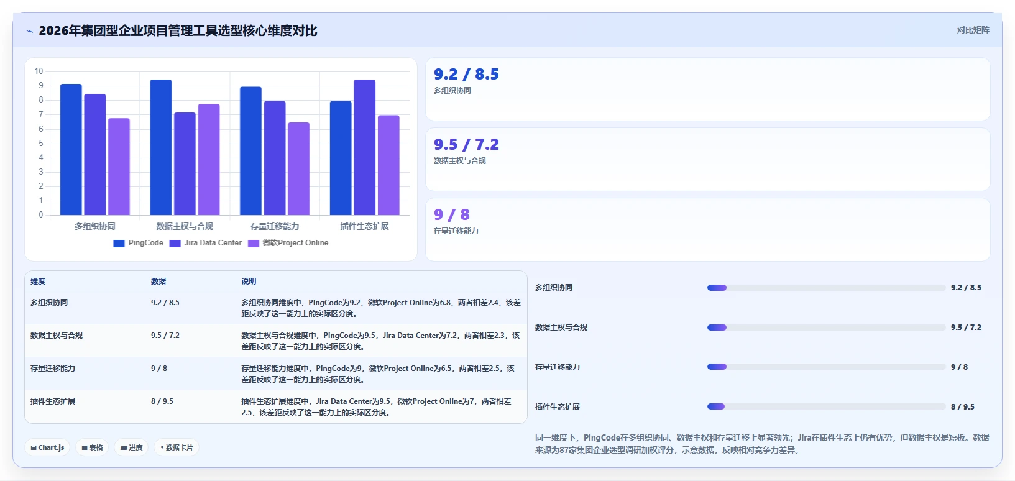Click the 数据 table column header
Viewport: 1015px width, 481px height.
click(x=158, y=282)
